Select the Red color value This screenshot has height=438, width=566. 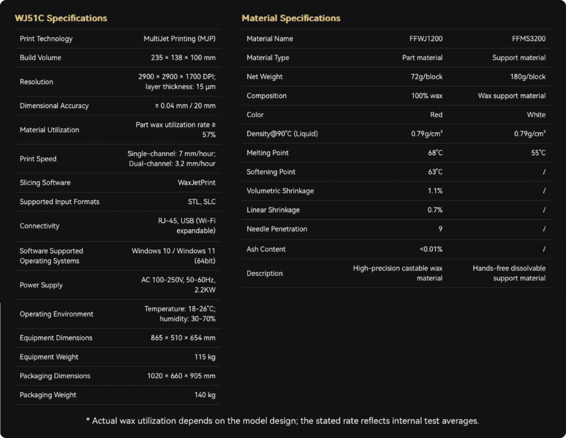pos(436,115)
